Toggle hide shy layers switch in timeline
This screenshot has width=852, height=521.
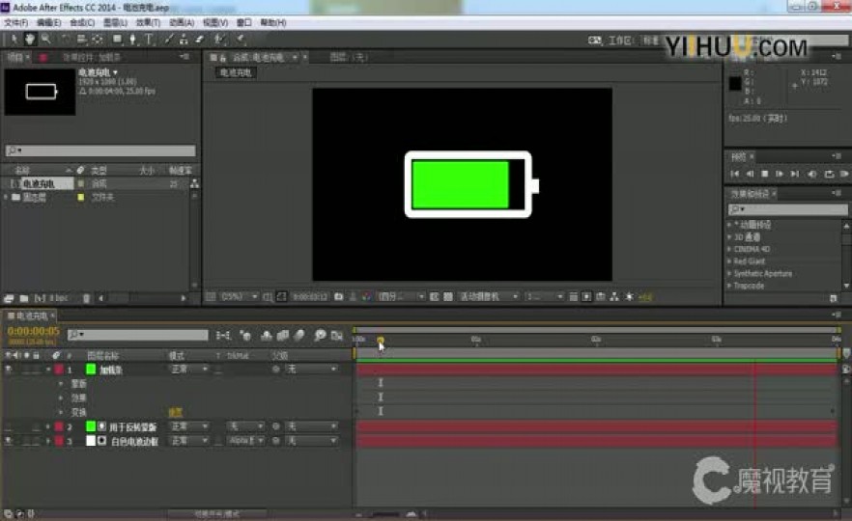point(267,336)
